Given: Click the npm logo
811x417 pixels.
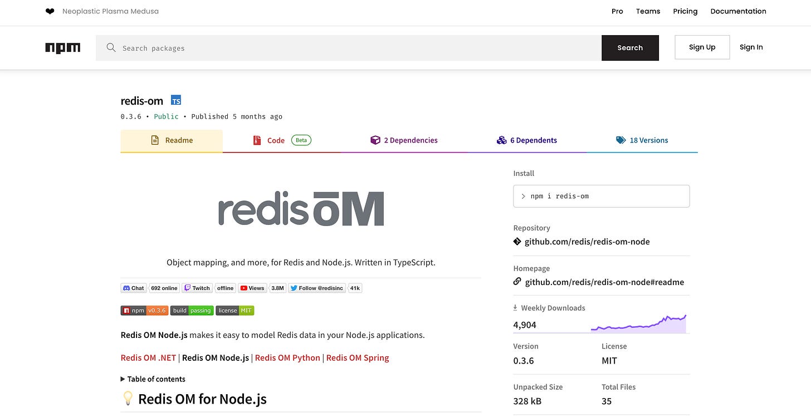Looking at the screenshot, I should pyautogui.click(x=63, y=48).
